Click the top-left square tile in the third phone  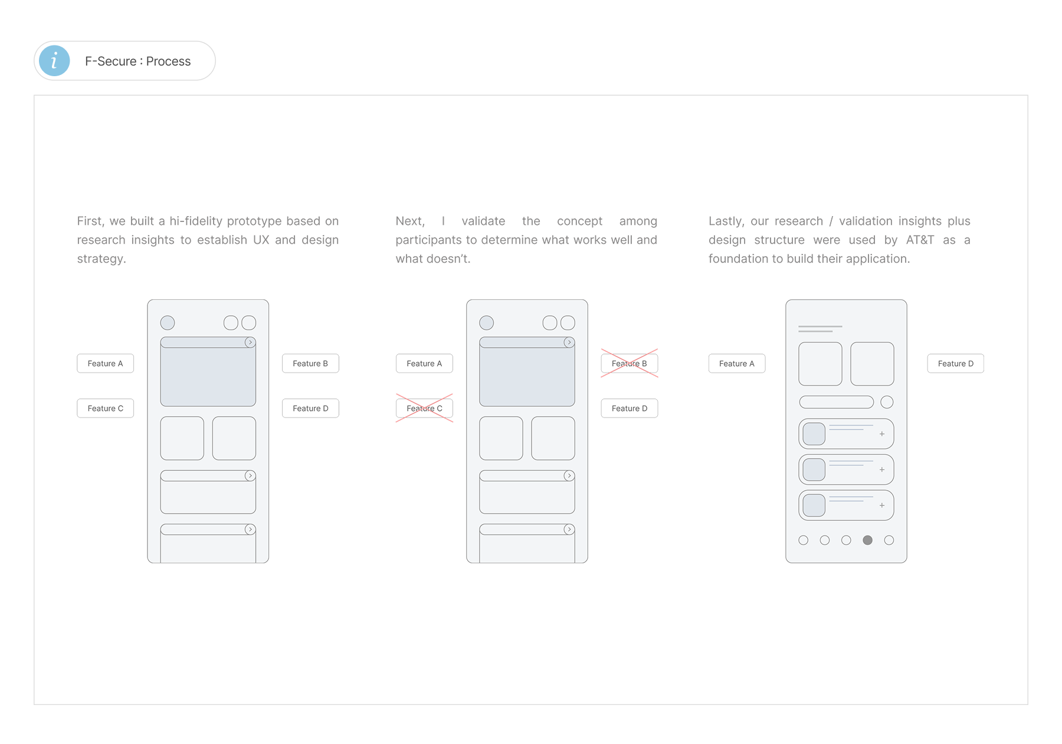point(821,364)
